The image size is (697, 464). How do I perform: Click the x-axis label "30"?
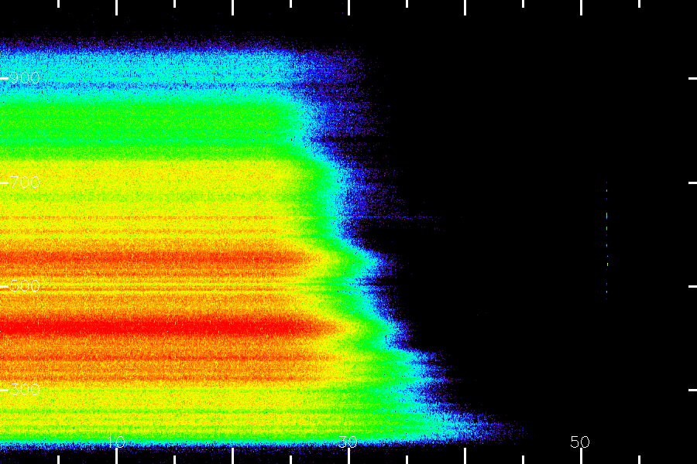coord(348,442)
